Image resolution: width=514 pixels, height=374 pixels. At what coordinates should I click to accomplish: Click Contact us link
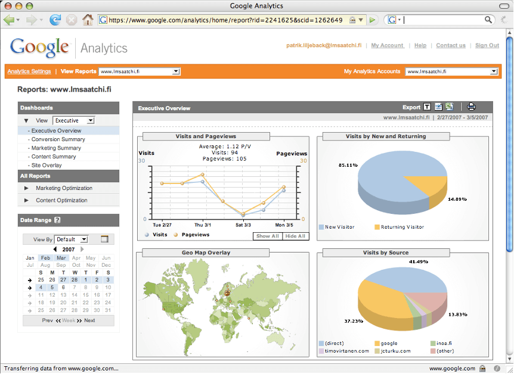click(x=451, y=45)
